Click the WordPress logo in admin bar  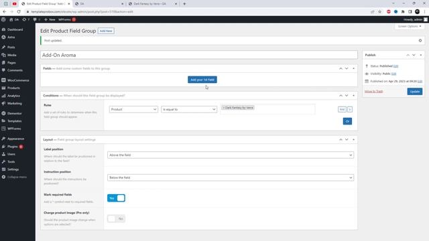point(3,19)
